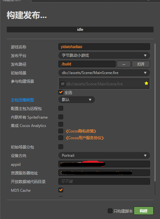Viewport: 160px width, 219px height.
Task: Click the 设备方向 Portrait dropdown arrow
Action: point(145,156)
